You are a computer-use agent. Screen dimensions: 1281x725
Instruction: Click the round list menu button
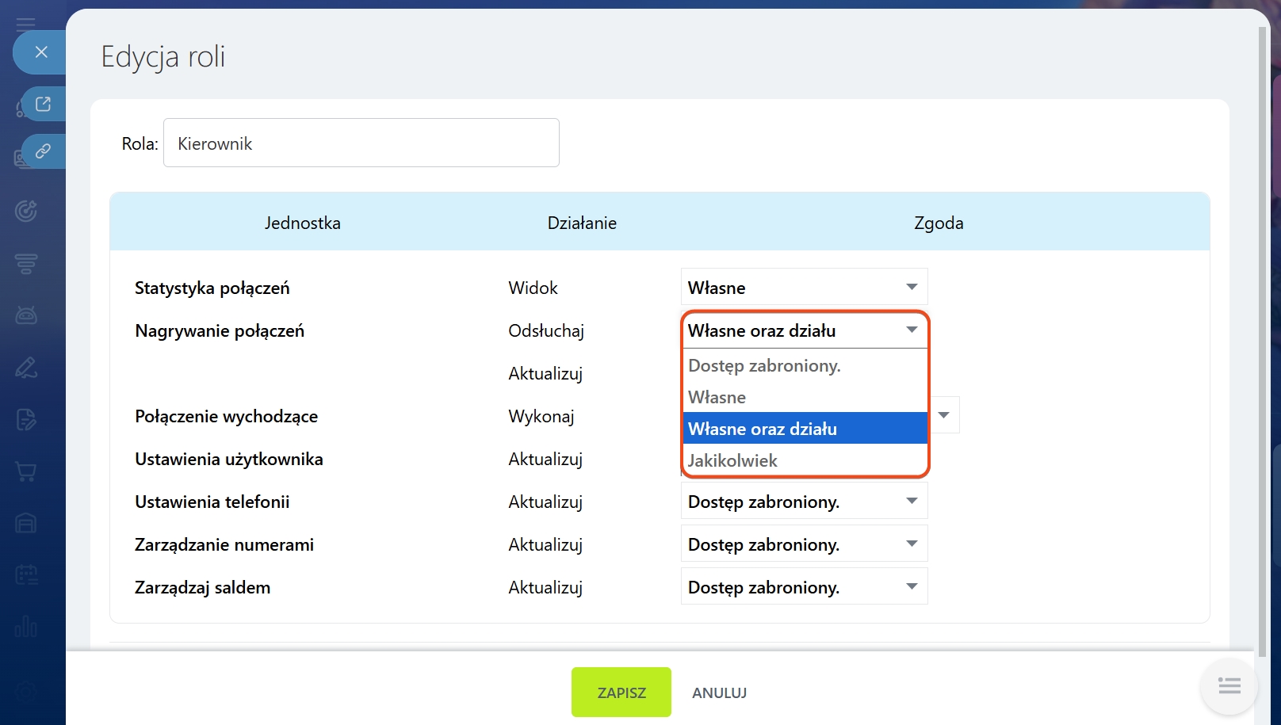tap(1229, 686)
